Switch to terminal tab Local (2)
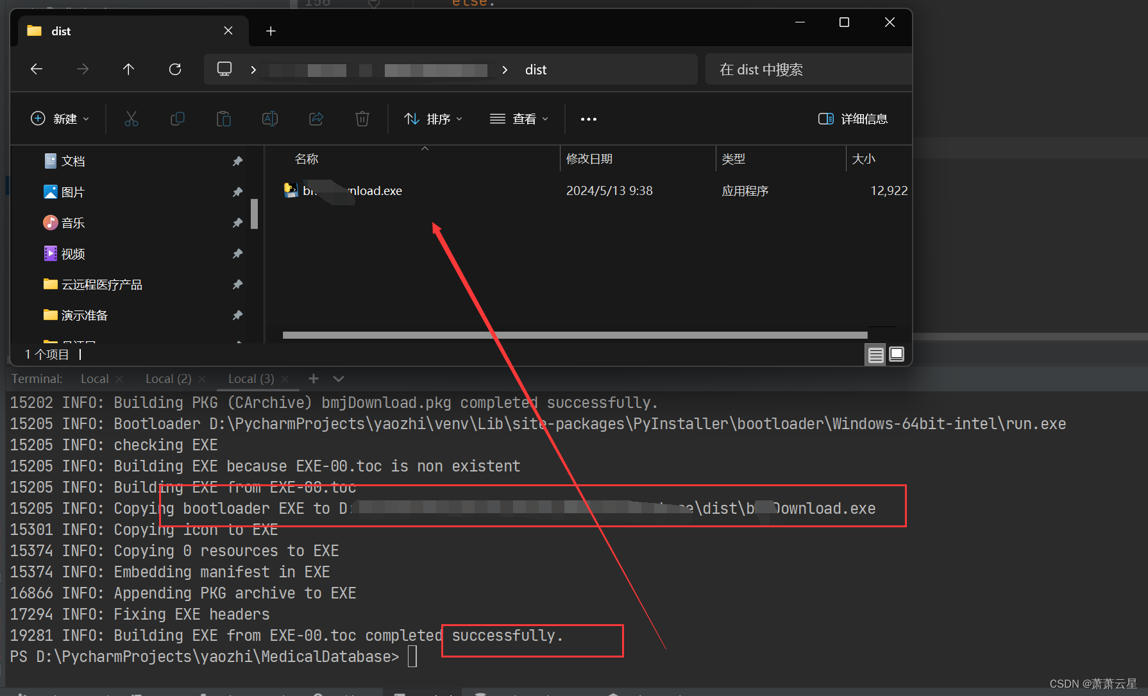The height and width of the screenshot is (696, 1148). click(x=168, y=378)
